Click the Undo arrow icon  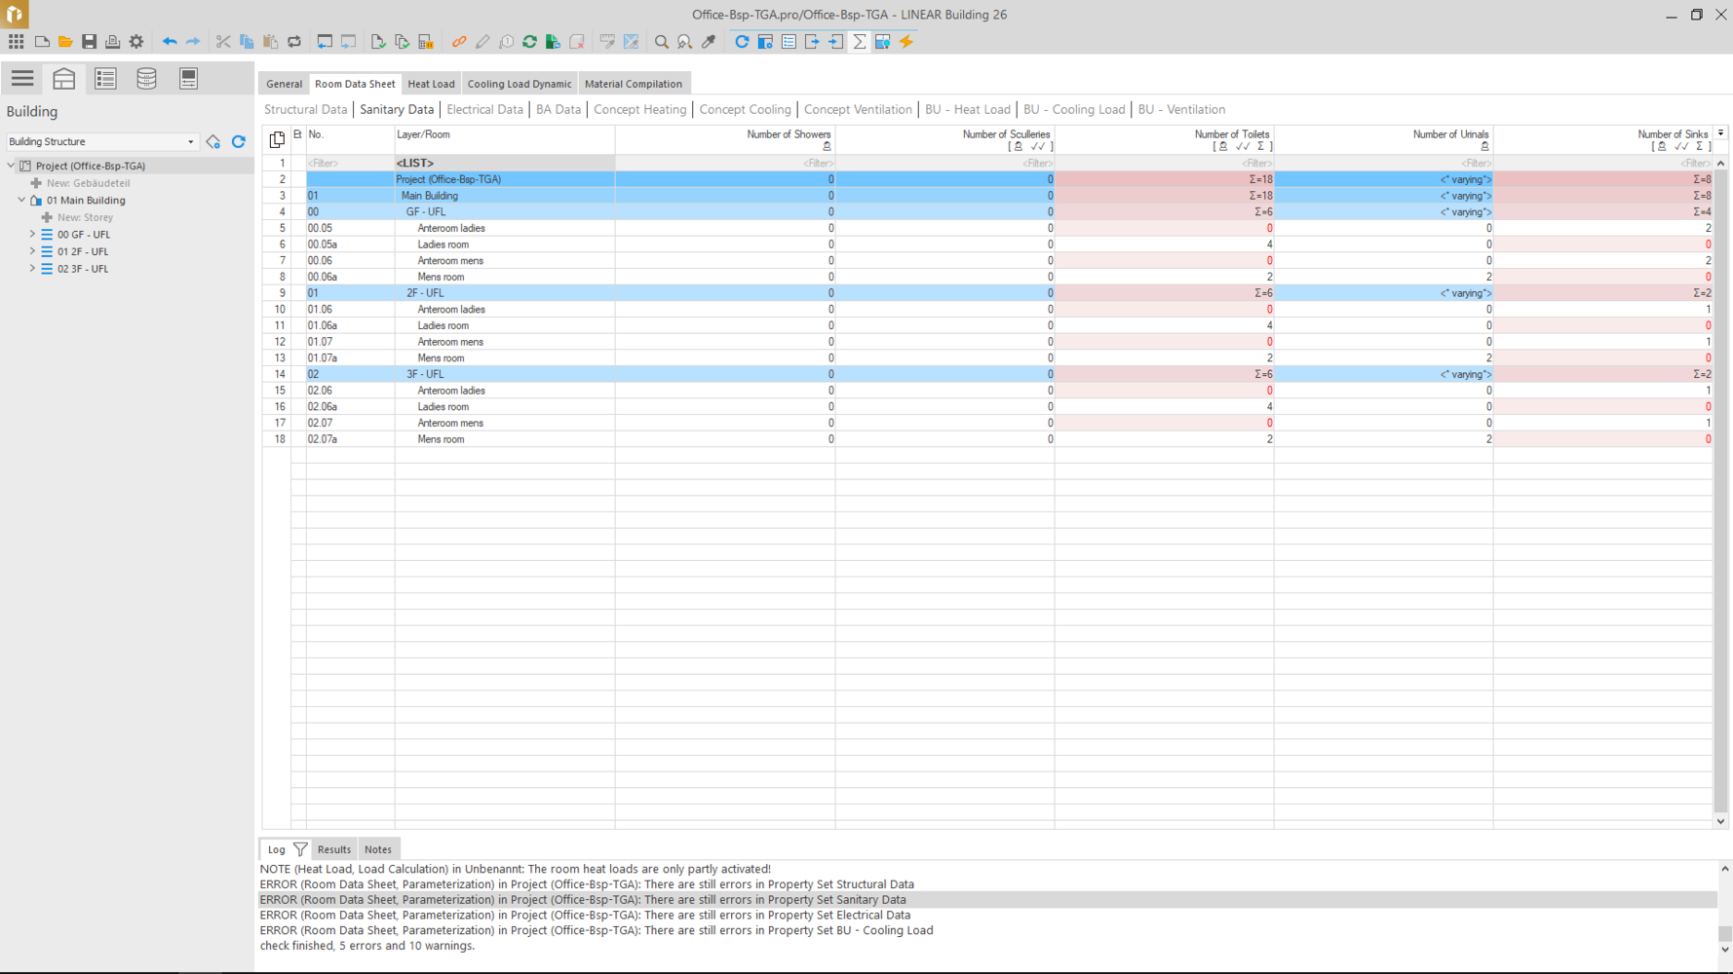[170, 42]
